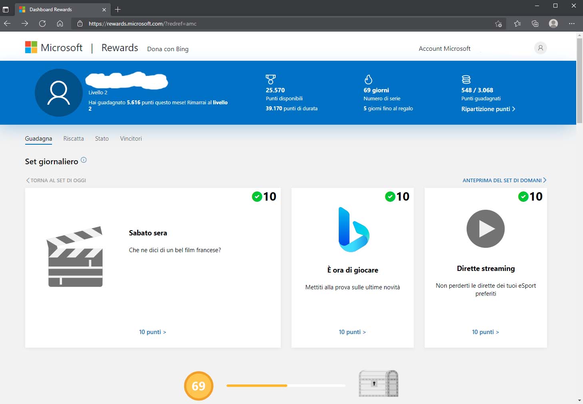Click the Bing logo on game card
The width and height of the screenshot is (583, 404).
point(353,229)
